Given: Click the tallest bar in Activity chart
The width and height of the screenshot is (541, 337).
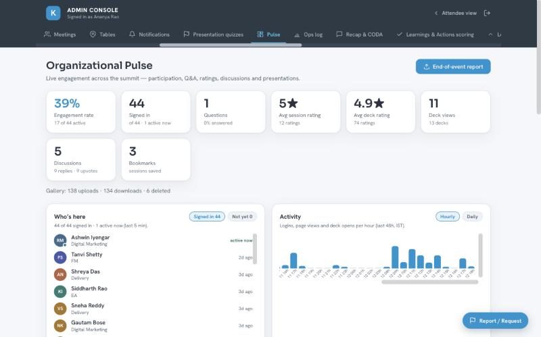Looking at the screenshot, I should (x=395, y=257).
